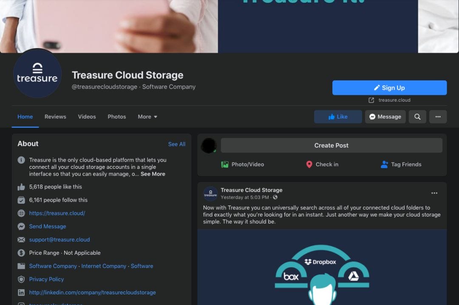This screenshot has width=459, height=305.
Task: Click the dollar price range icon
Action: pos(21,253)
